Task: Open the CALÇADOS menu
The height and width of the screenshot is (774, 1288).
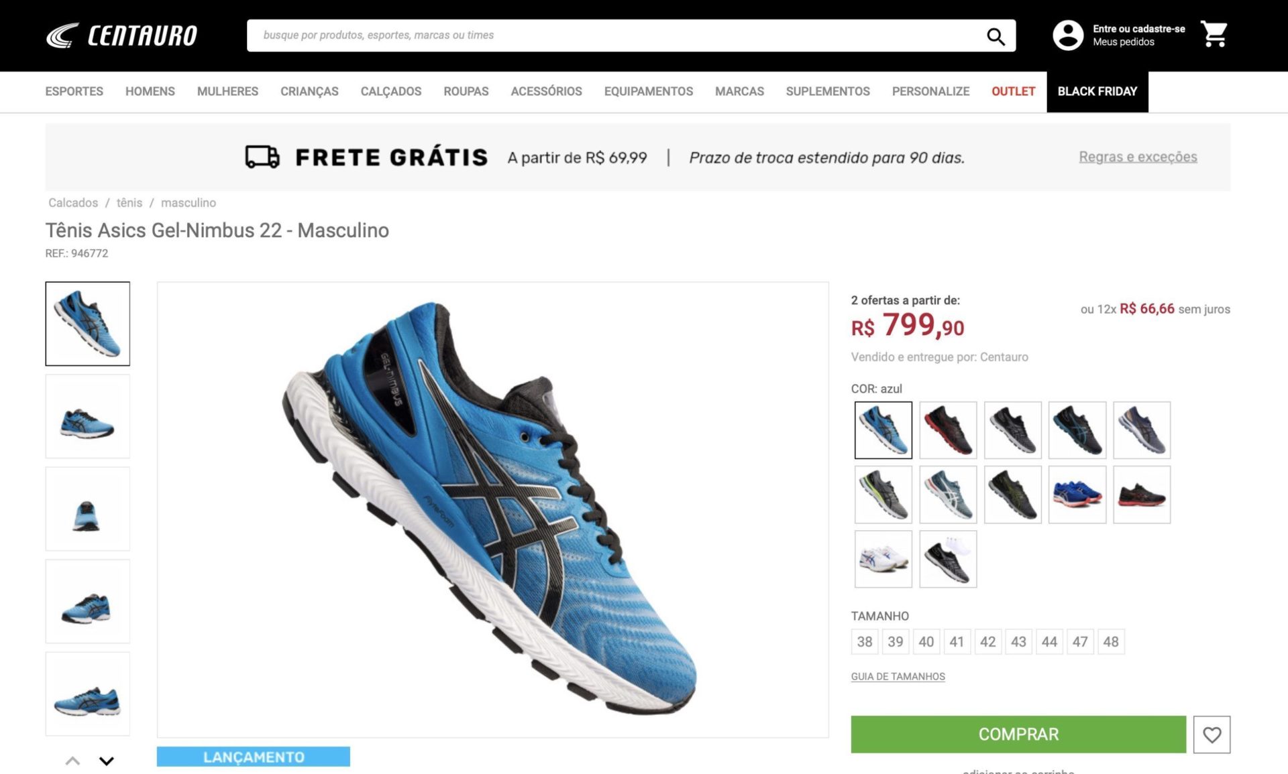Action: click(x=390, y=91)
